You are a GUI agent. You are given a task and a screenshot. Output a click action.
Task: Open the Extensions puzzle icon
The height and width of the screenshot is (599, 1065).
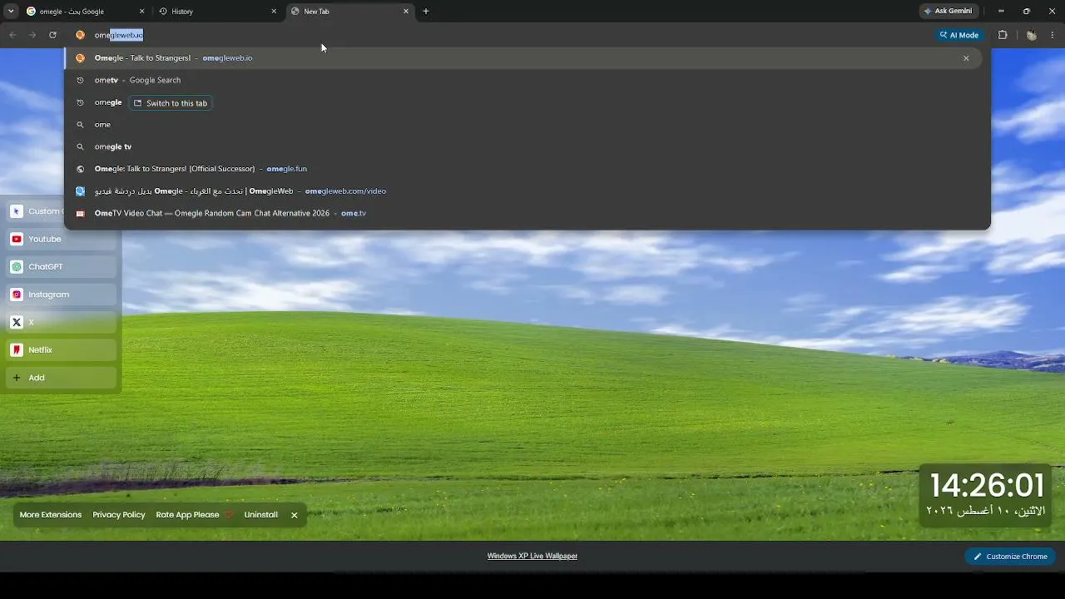pyautogui.click(x=1003, y=35)
